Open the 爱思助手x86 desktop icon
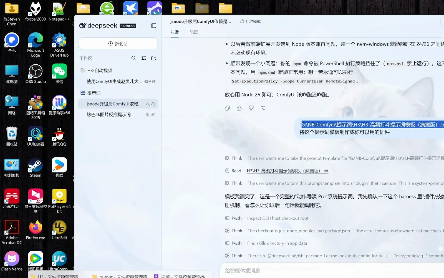This screenshot has height=278, width=444. [x=59, y=105]
